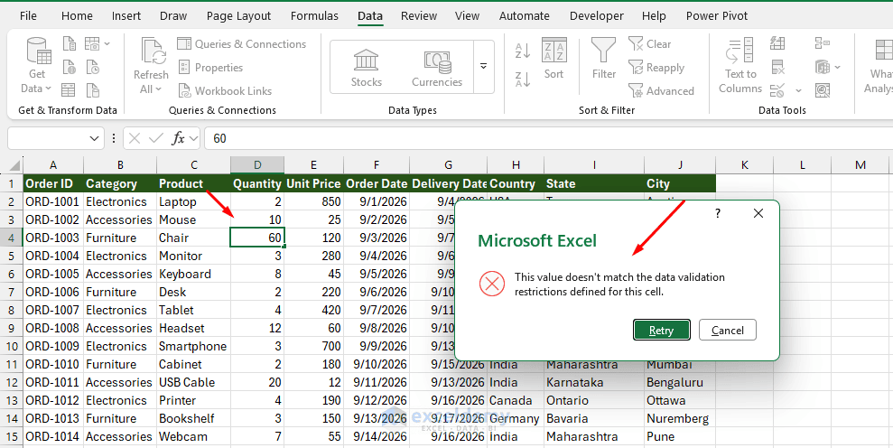The height and width of the screenshot is (448, 893).
Task: Switch to the Power Pivot tab
Action: tap(717, 16)
